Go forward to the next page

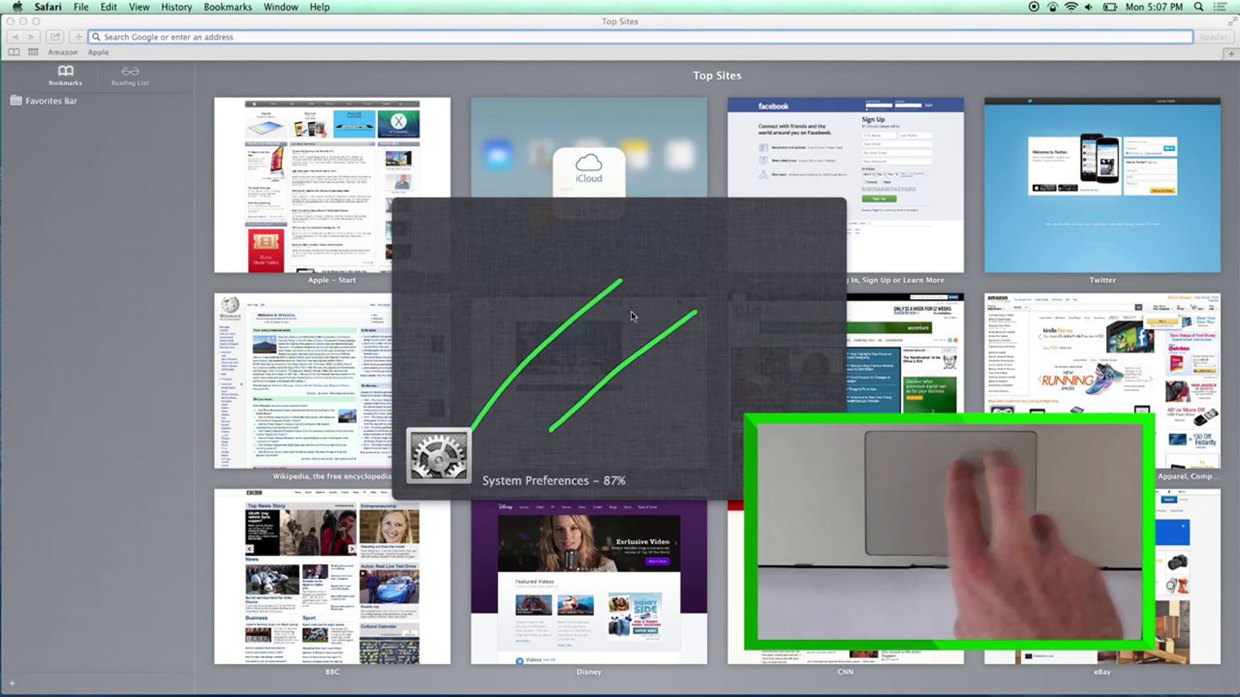pyautogui.click(x=32, y=37)
